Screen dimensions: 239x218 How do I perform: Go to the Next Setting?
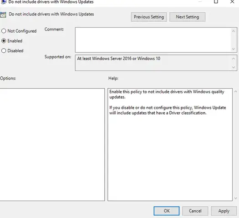pos(187,17)
